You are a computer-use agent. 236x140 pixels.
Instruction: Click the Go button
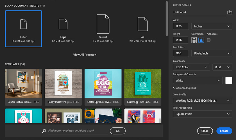117,131
